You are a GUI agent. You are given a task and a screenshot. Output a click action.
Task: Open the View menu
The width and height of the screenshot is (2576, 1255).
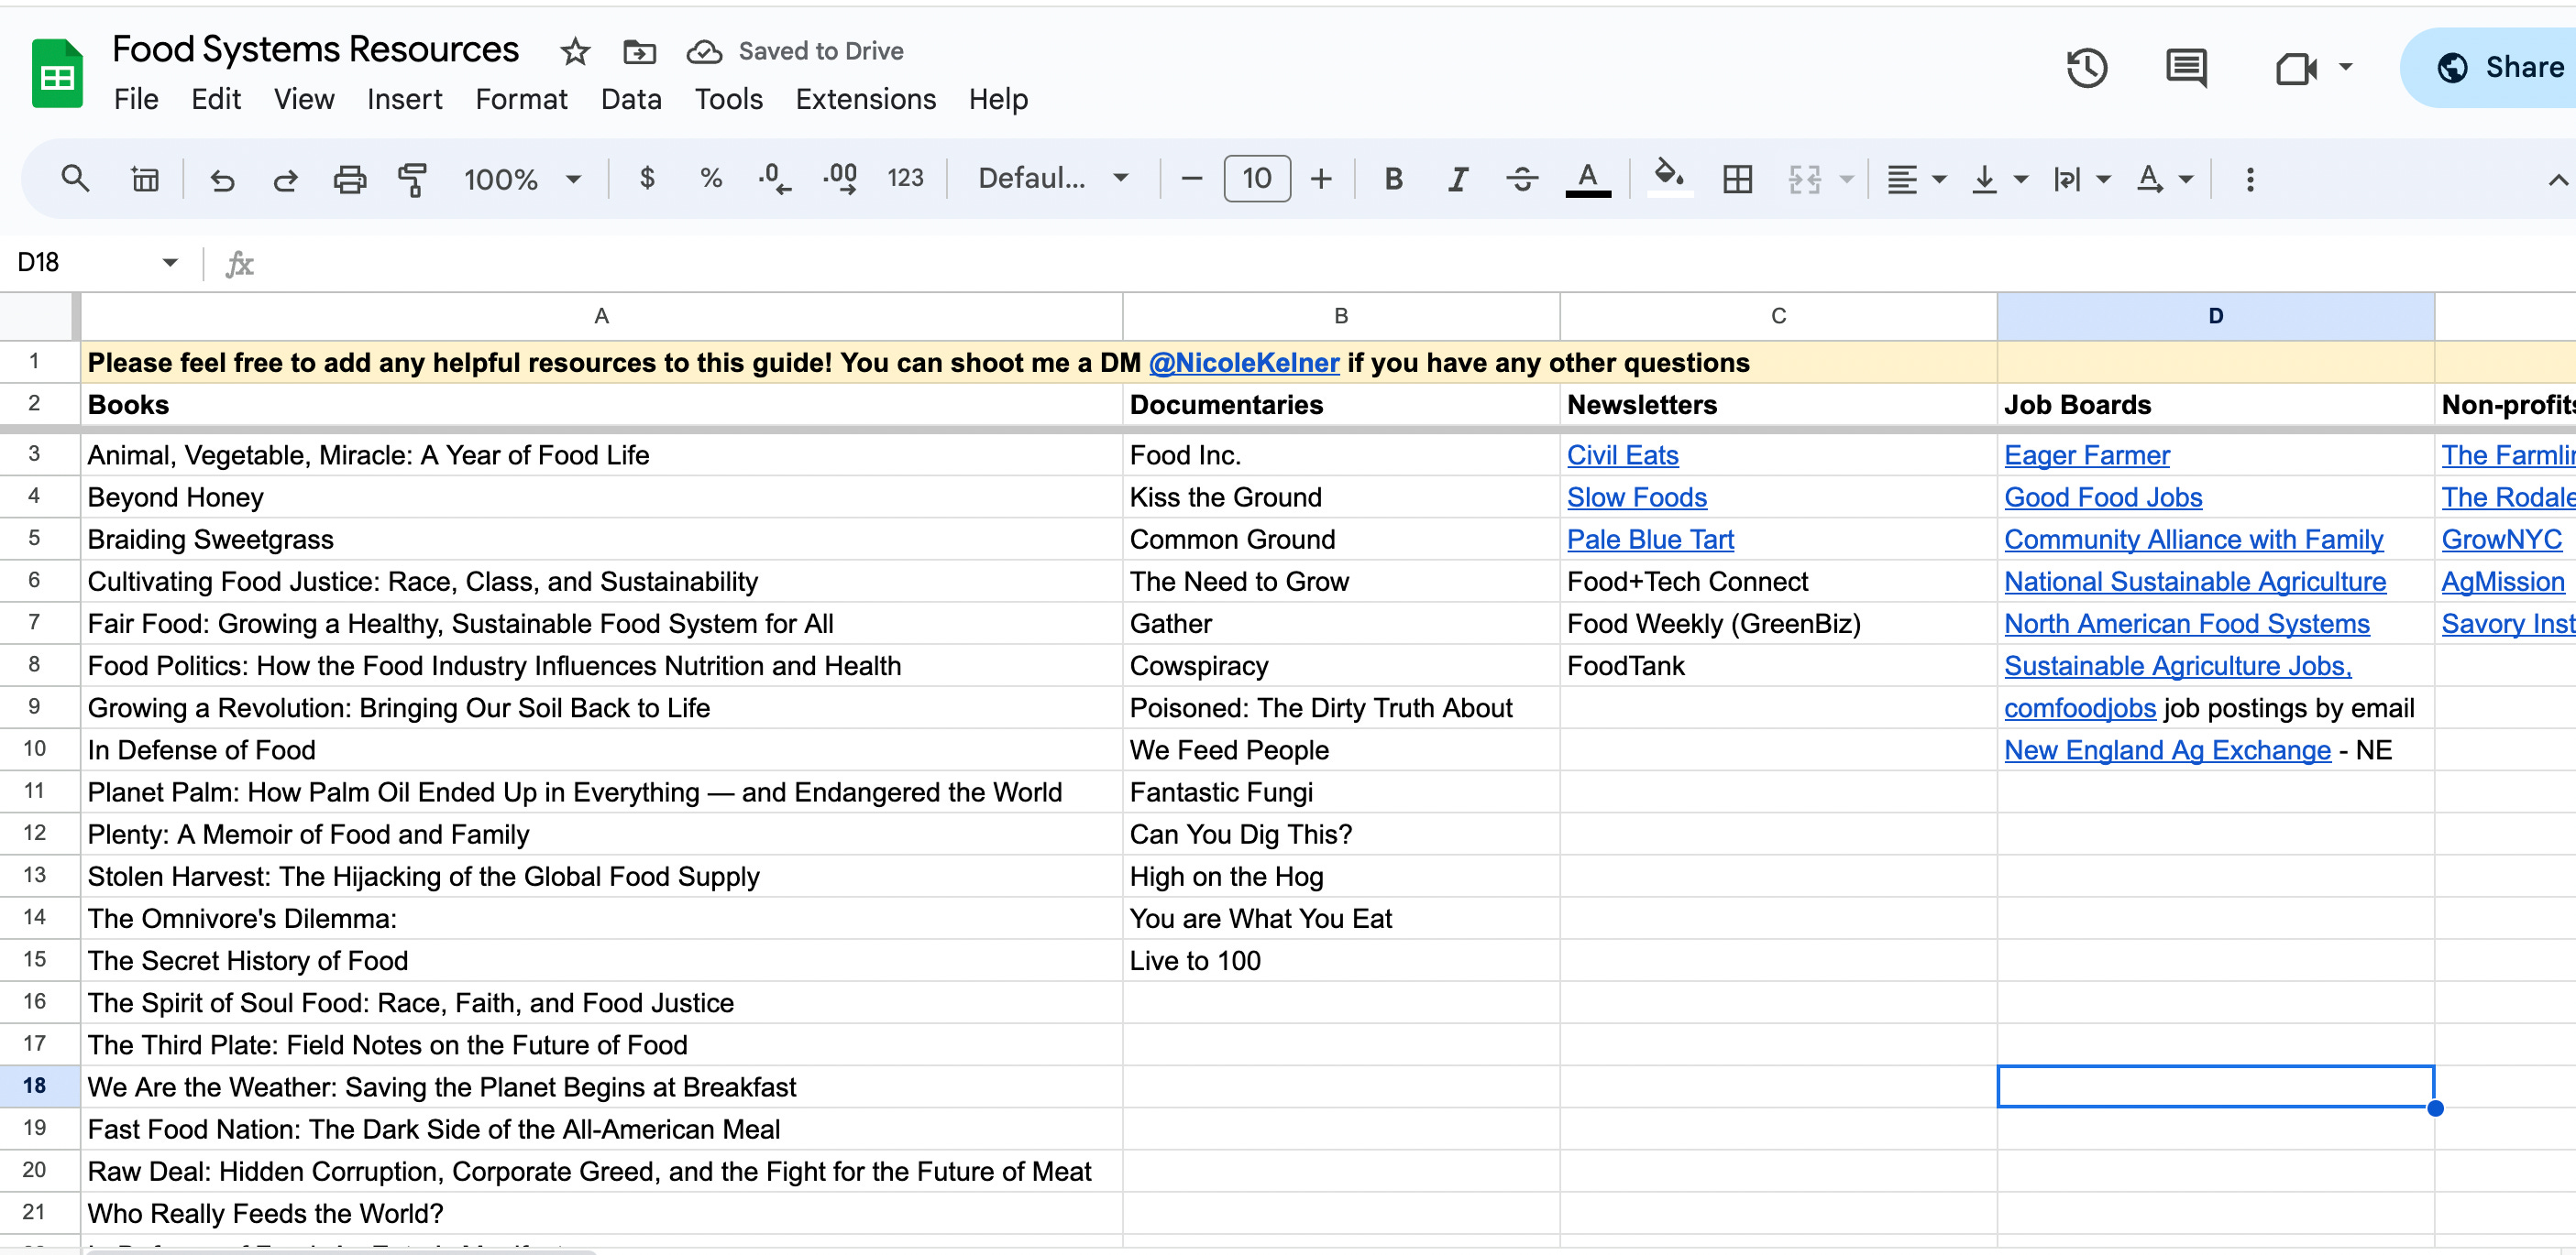[x=304, y=99]
